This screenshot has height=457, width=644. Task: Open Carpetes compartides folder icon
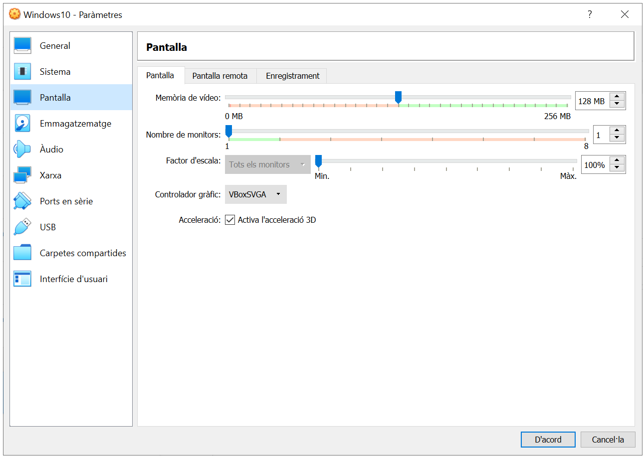click(22, 253)
